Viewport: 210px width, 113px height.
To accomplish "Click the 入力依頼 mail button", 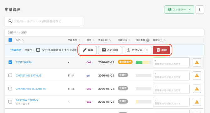I will 110,50.
